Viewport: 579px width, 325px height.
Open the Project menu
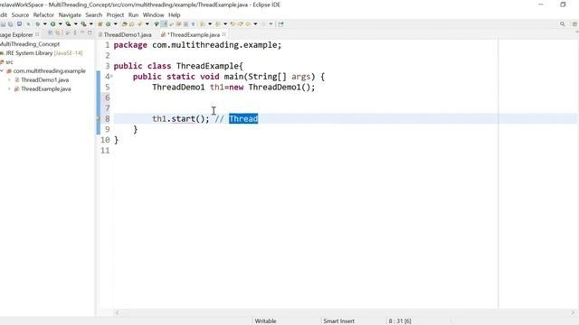point(115,14)
